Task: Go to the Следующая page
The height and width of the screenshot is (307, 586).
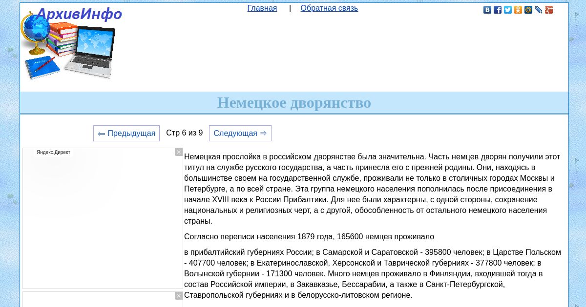Action: (240, 134)
